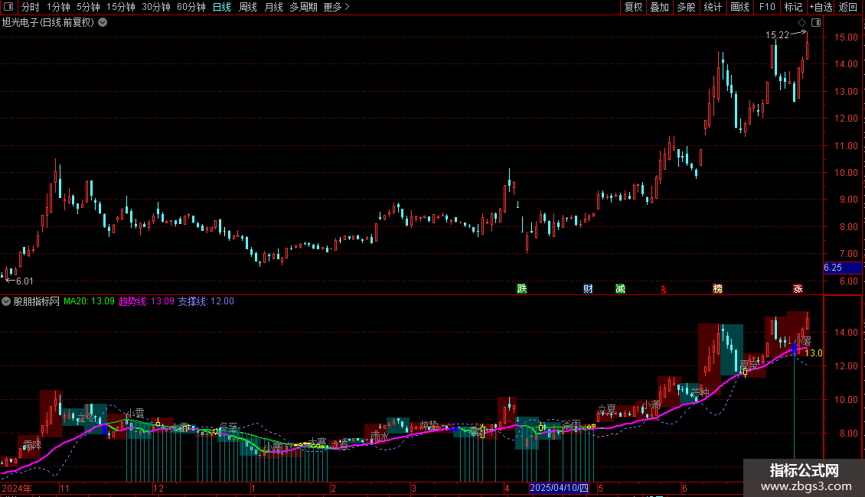Open F10 company information
Screen dimensions: 865x497
767,7
